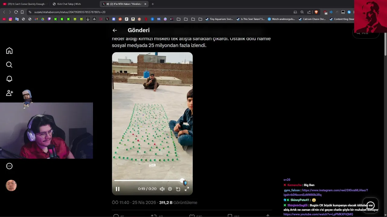
Task: Open the youtube.com link in chat
Action: (x=318, y=214)
